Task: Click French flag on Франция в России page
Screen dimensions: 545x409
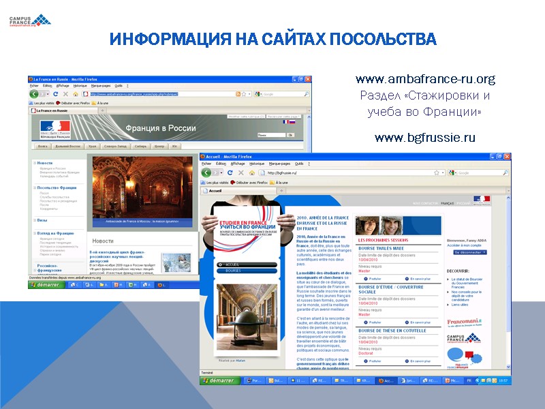Action: 285,122
